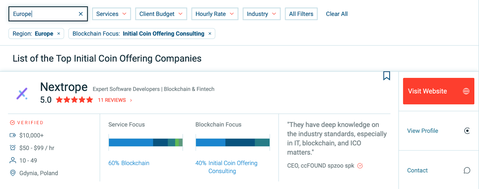Click 40% Initial Coin Offering Consulting label
Screen dimensions: 479x189
226,167
